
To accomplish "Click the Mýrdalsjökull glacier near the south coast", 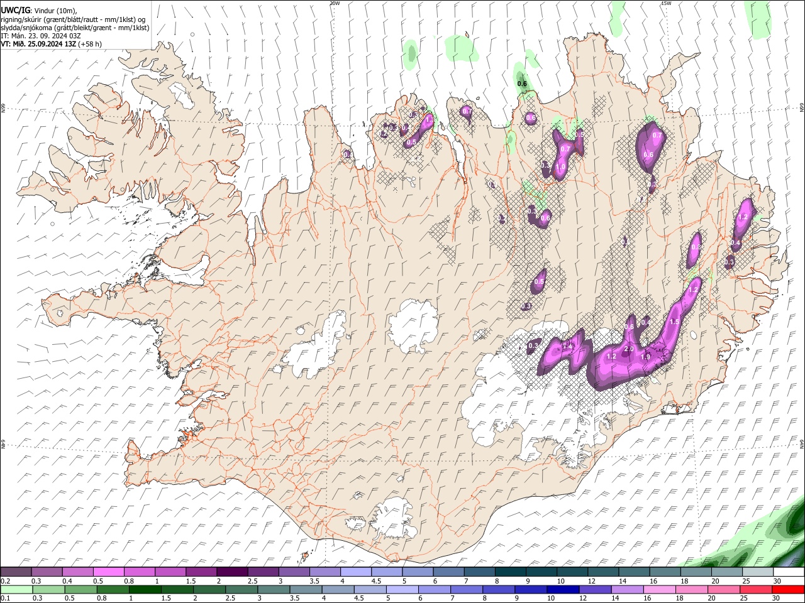I will pyautogui.click(x=393, y=518).
